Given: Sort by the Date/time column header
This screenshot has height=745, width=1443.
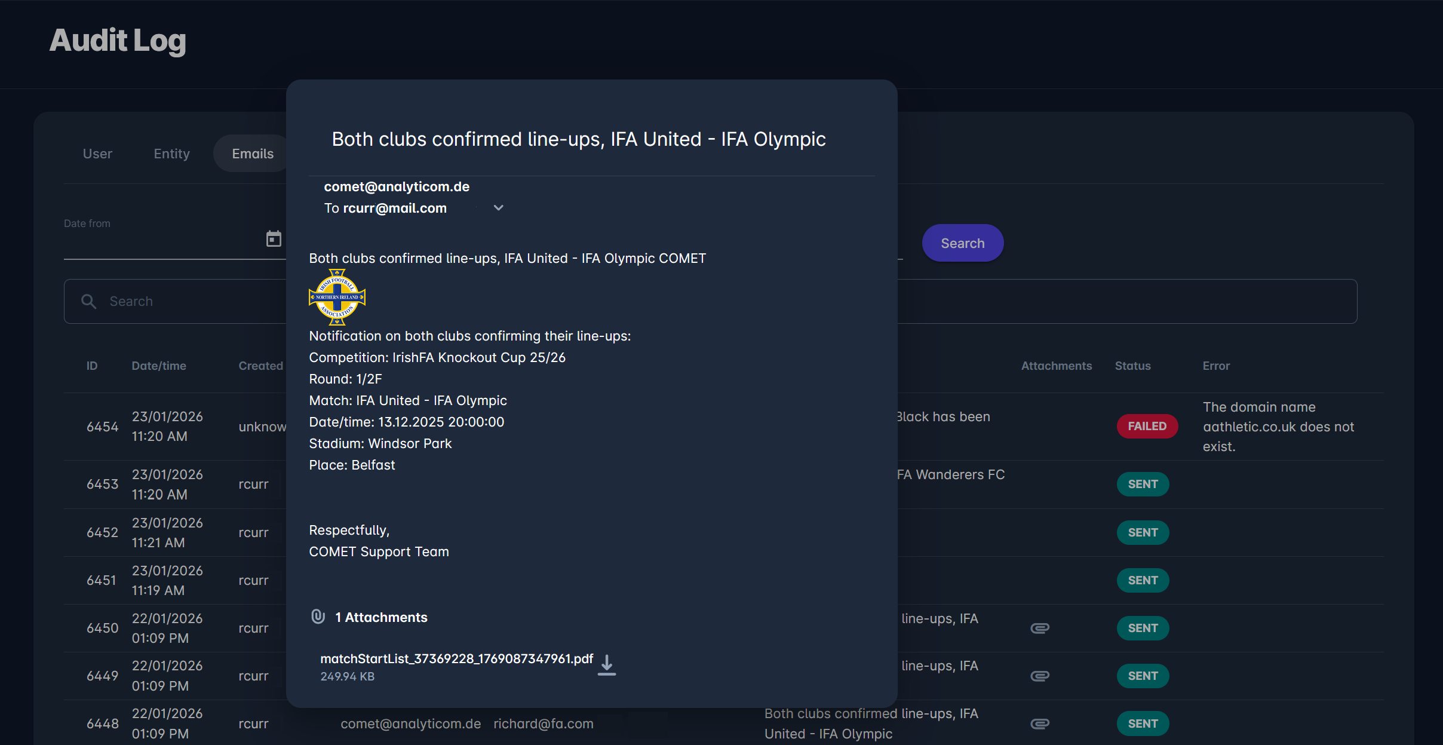Looking at the screenshot, I should pos(159,366).
